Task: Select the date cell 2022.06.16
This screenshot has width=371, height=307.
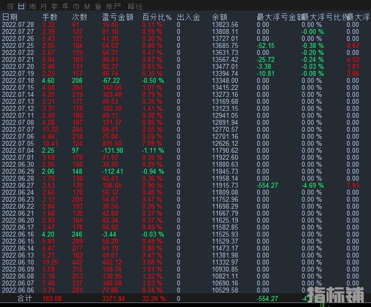Action: (18, 234)
